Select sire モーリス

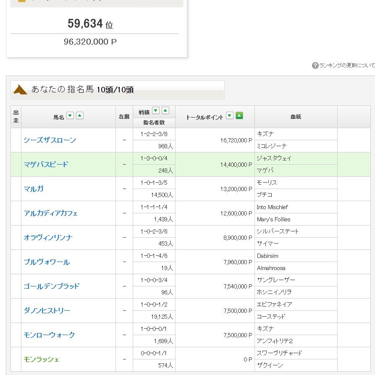tap(267, 183)
